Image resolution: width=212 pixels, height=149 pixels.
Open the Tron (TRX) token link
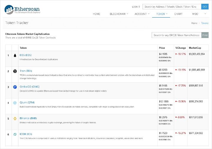[26, 71]
